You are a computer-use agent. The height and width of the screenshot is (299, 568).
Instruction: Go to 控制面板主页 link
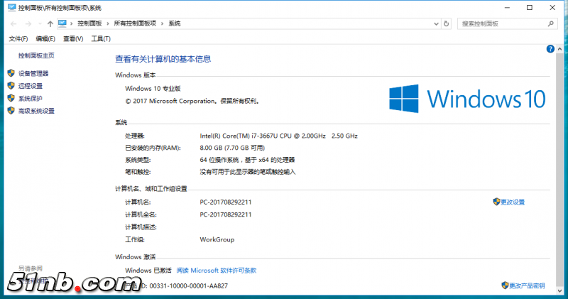point(36,55)
